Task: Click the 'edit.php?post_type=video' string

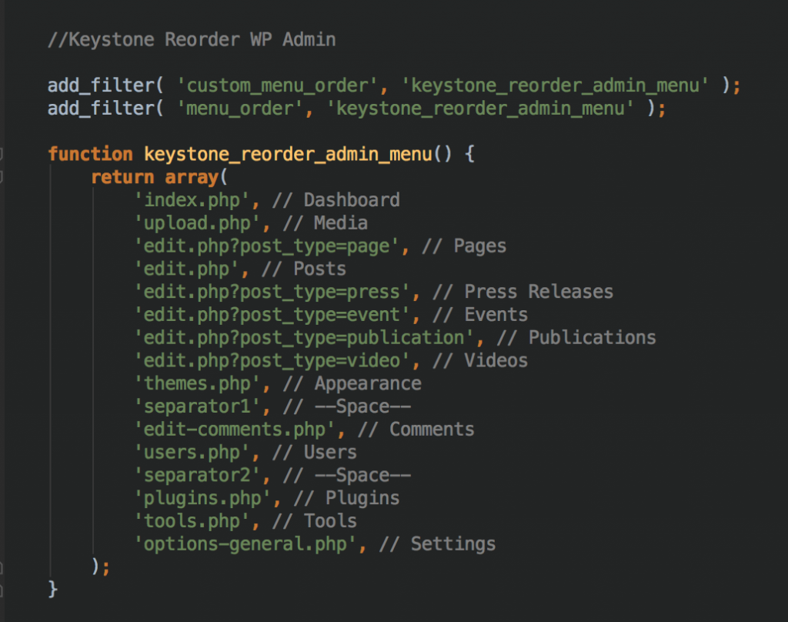Action: pyautogui.click(x=272, y=361)
